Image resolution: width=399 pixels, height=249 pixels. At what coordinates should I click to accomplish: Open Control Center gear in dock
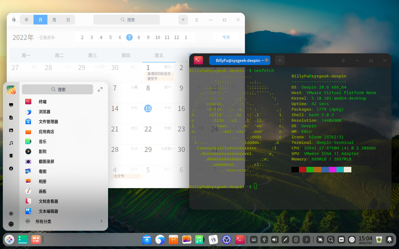[227, 240]
